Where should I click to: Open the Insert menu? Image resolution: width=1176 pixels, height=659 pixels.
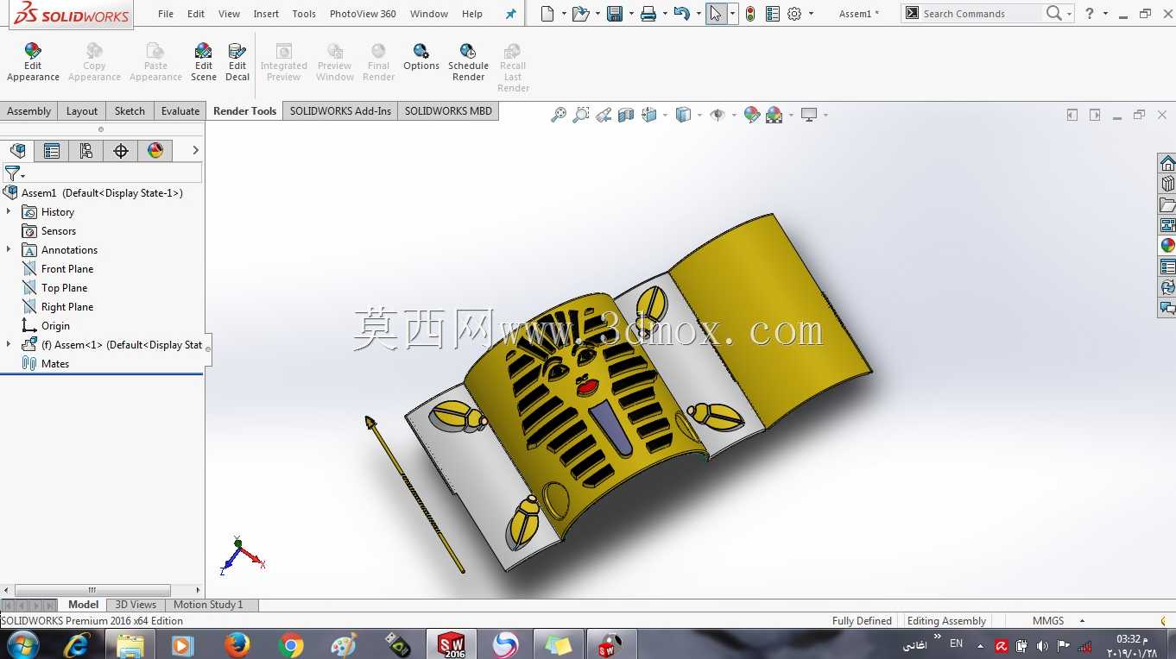266,14
